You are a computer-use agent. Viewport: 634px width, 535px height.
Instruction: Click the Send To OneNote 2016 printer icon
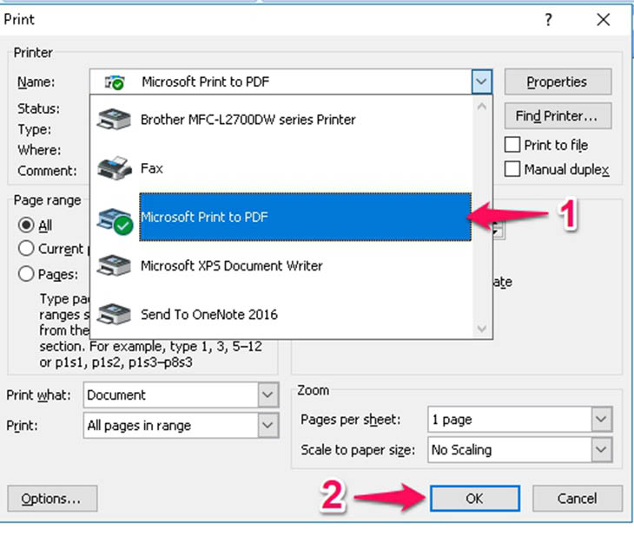(x=114, y=314)
